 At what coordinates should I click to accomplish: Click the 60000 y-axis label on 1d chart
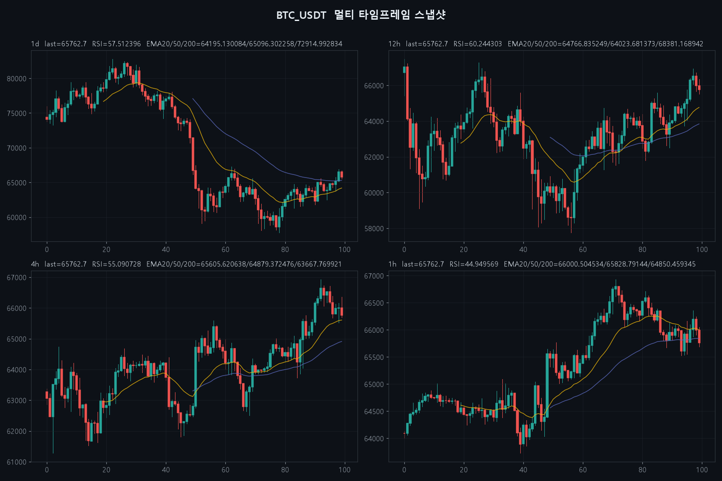point(17,218)
